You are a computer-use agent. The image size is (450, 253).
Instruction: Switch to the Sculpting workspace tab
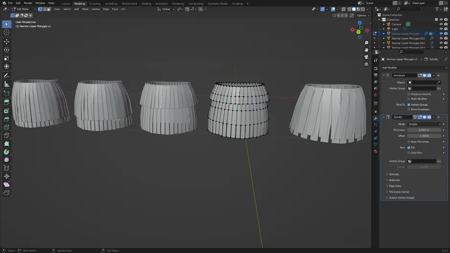95,4
